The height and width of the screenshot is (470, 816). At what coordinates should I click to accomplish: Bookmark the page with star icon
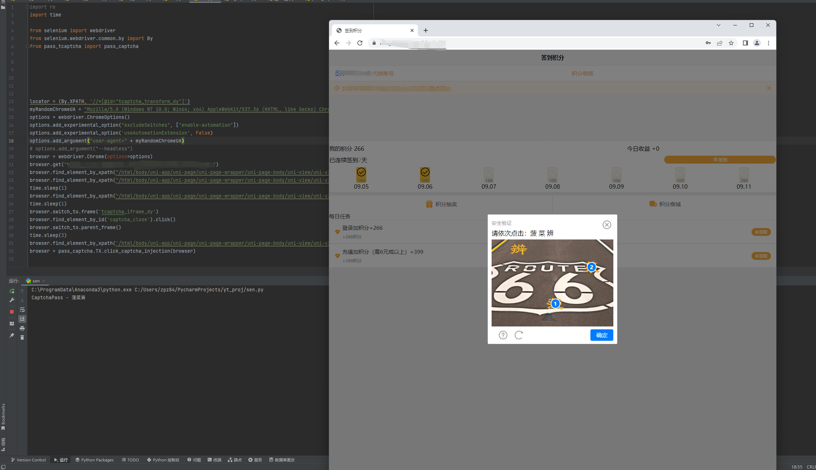point(731,43)
